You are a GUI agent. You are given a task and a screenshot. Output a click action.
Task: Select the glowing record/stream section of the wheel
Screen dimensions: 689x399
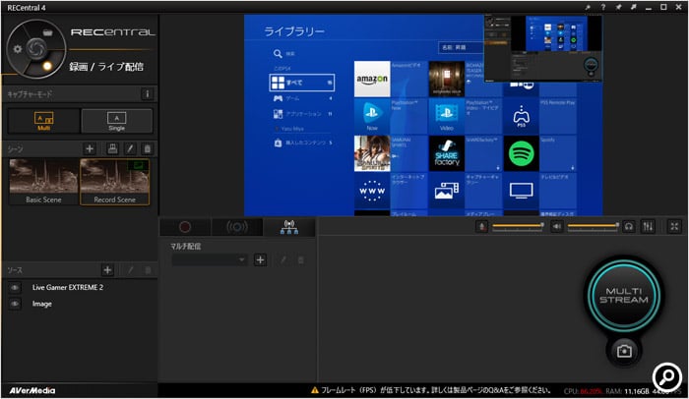point(47,66)
